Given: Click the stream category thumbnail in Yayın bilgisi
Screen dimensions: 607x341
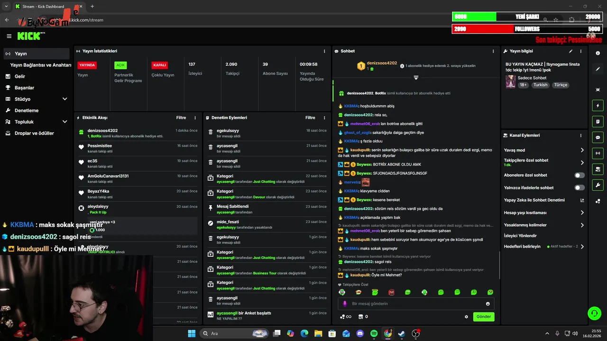Looking at the screenshot, I should 510,81.
